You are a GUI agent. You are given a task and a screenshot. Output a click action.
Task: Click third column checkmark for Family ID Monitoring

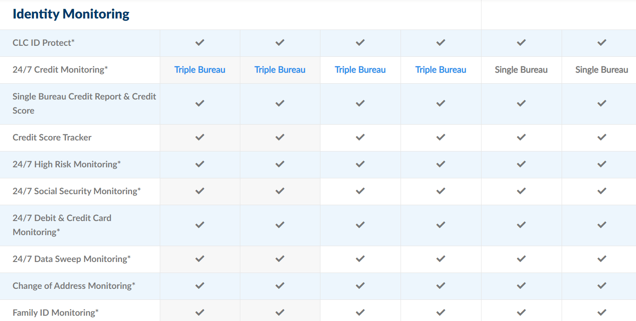click(360, 313)
